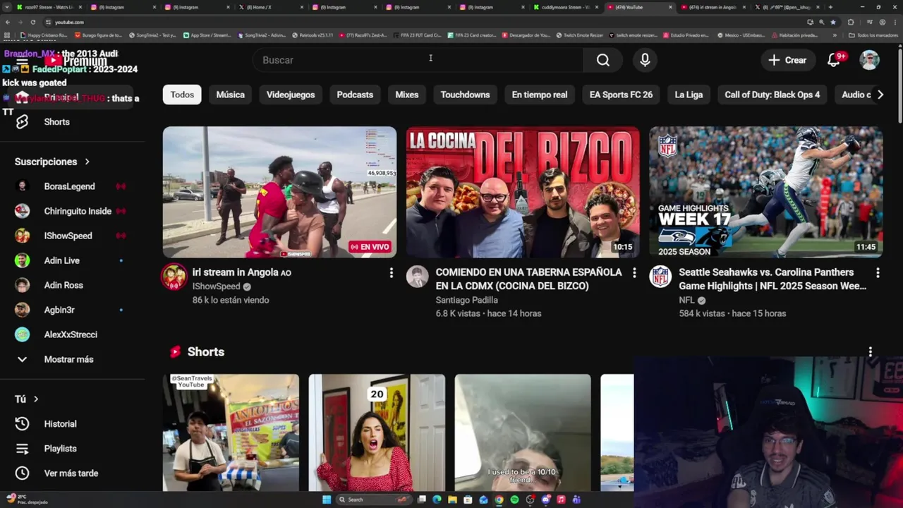The image size is (903, 508).
Task: Click the IShowSpeed channel avatar under live video
Action: click(x=174, y=277)
